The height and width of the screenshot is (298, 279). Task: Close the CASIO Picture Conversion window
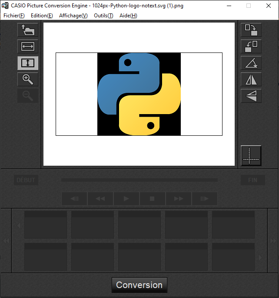click(x=269, y=6)
